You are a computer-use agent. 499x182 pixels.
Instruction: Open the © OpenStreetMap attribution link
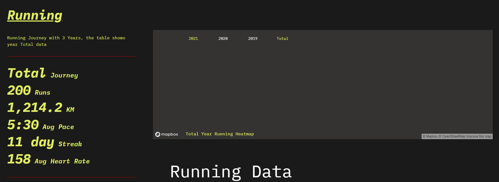452,136
